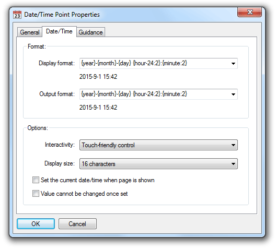Open the Display size dropdown
The image size is (276, 248).
click(x=158, y=163)
